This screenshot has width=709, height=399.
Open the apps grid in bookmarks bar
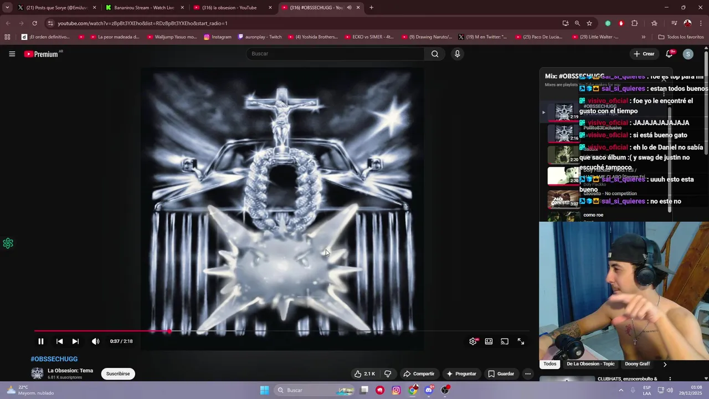tap(7, 37)
